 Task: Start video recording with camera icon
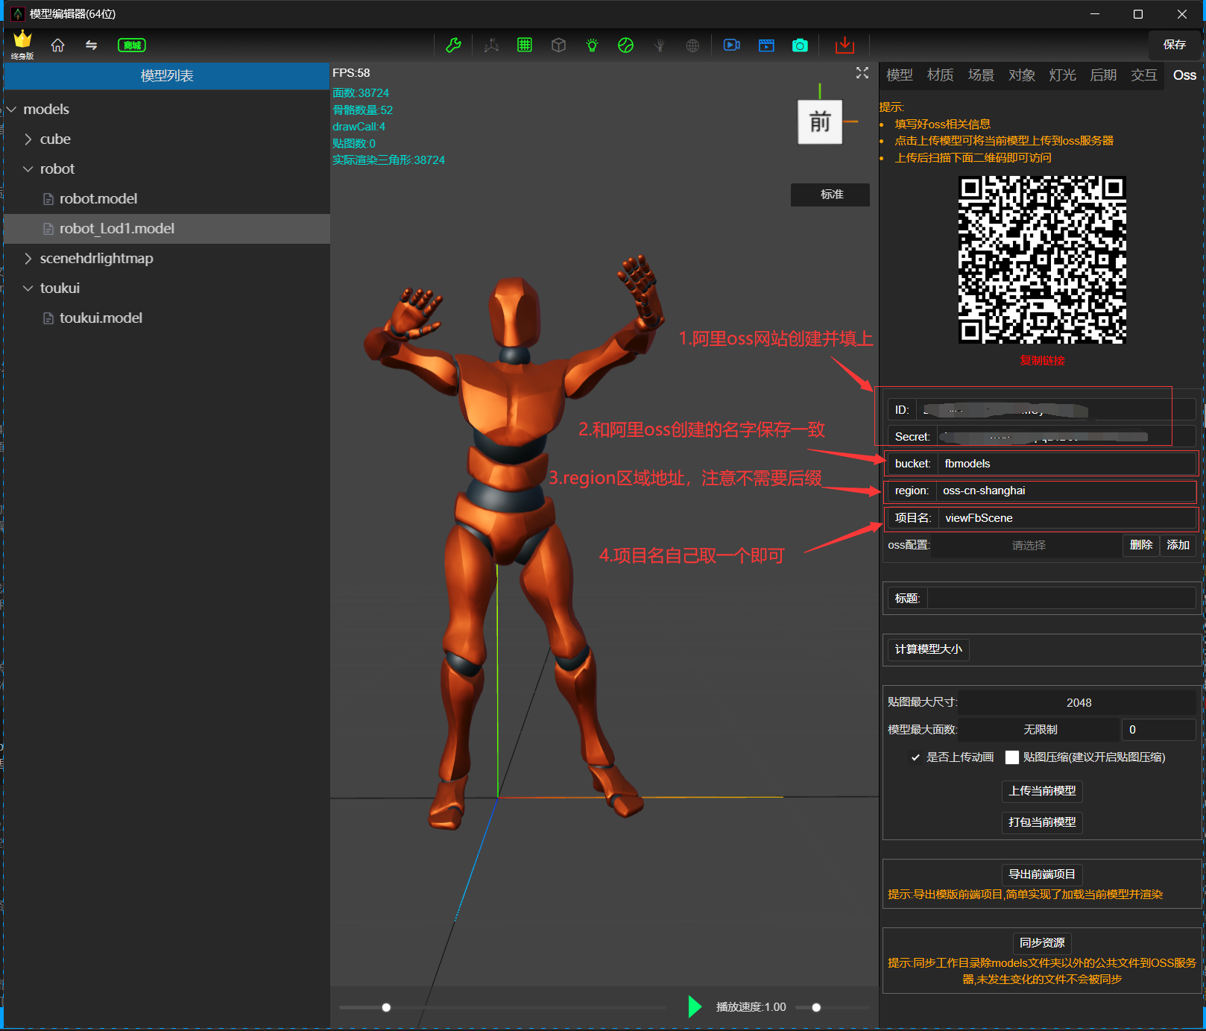click(732, 45)
